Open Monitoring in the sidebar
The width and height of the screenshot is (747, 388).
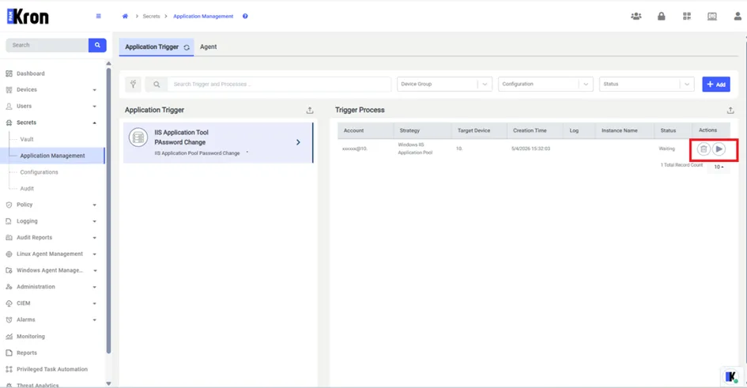tap(31, 337)
